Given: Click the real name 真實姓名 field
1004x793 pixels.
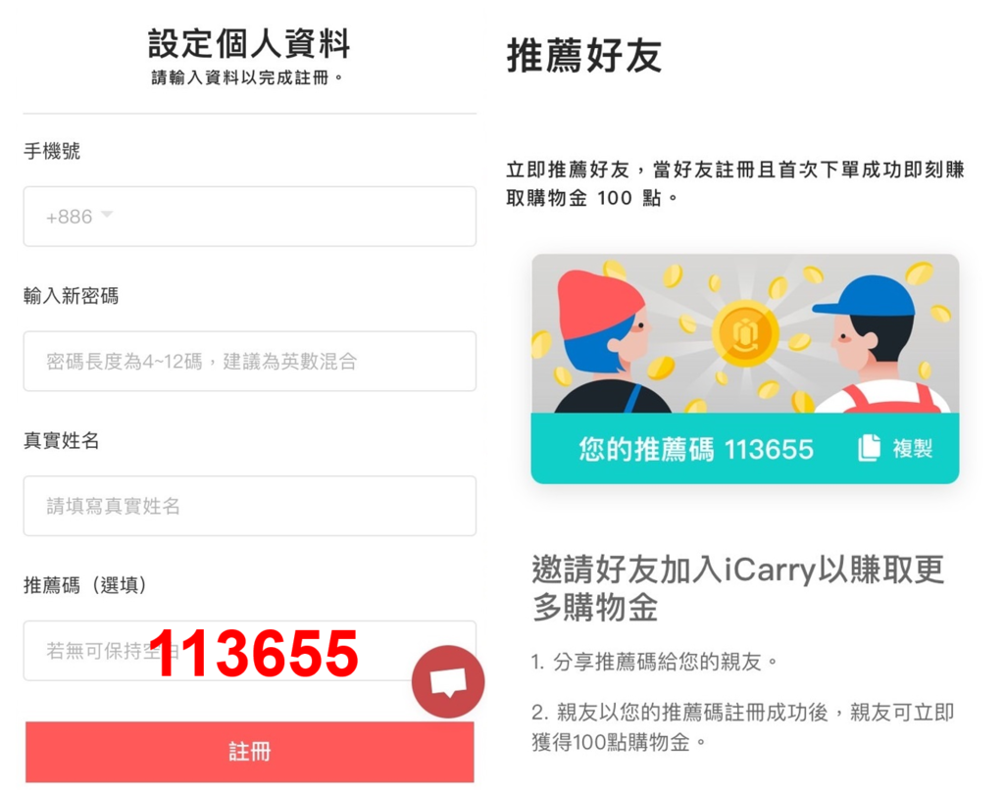Looking at the screenshot, I should coord(250,506).
